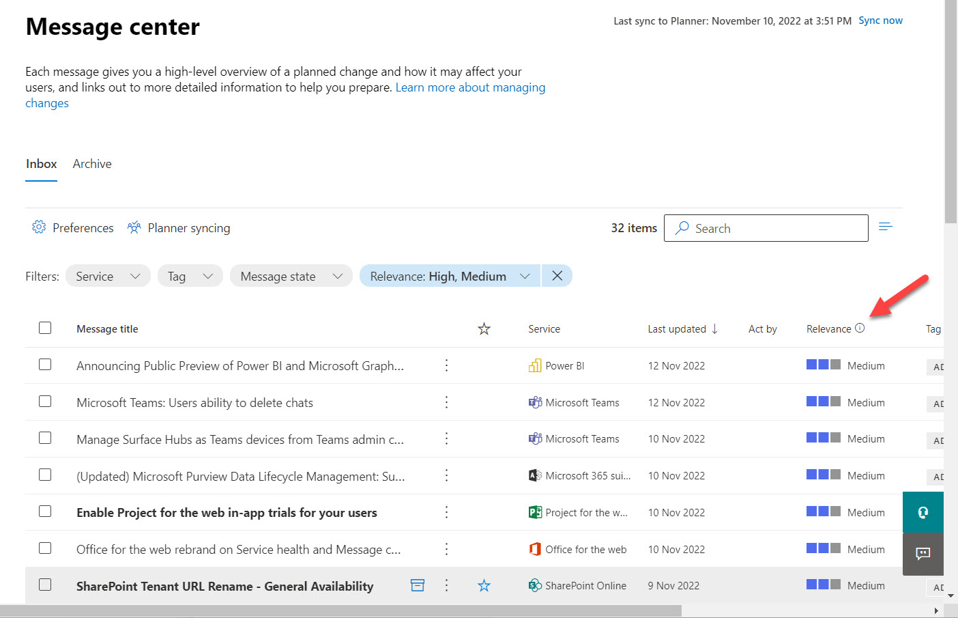Click relevance bar in Office rebrand row
Image resolution: width=958 pixels, height=618 pixels.
point(824,548)
